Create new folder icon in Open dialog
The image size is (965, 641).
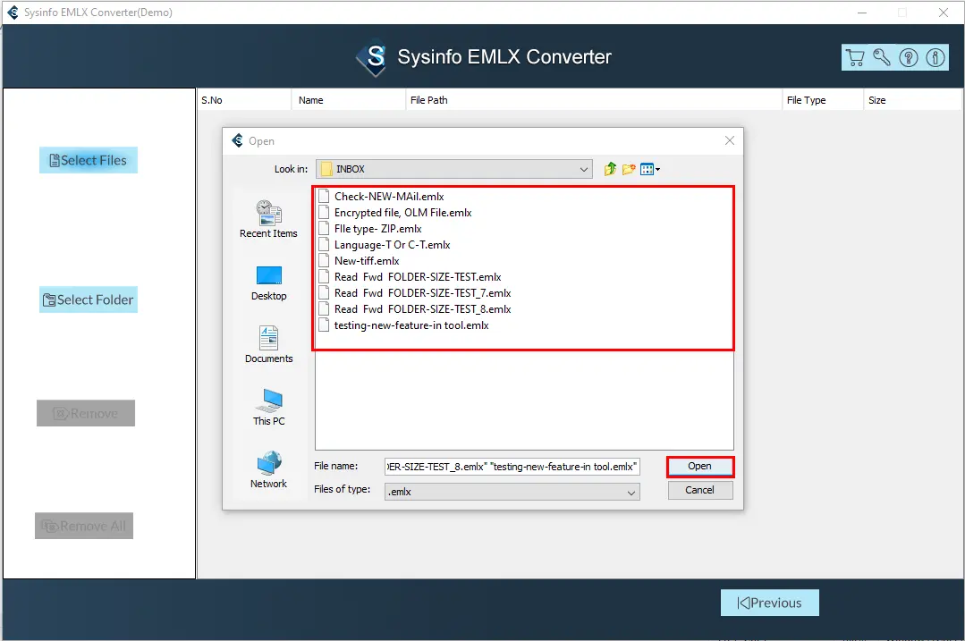pos(629,169)
